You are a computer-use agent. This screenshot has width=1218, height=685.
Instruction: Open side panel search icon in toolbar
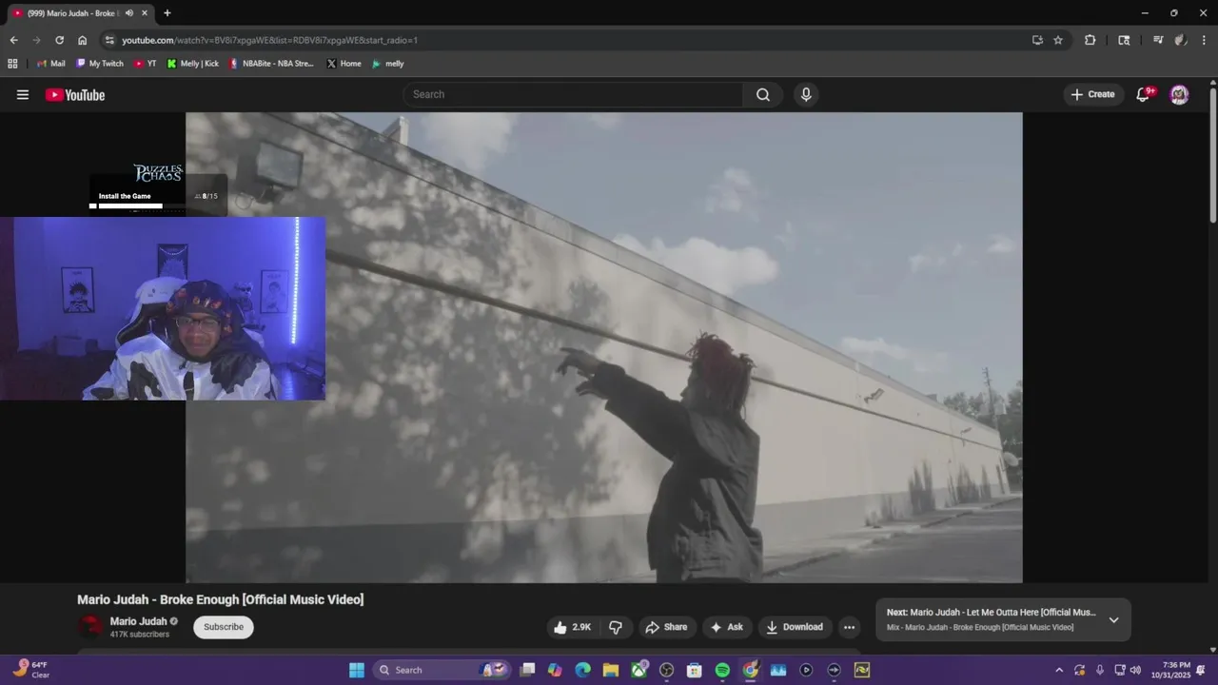click(x=1124, y=40)
